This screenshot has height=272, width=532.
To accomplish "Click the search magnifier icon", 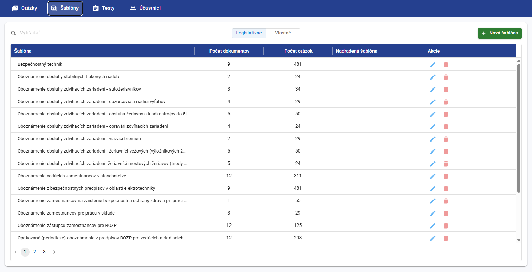I will (14, 33).
